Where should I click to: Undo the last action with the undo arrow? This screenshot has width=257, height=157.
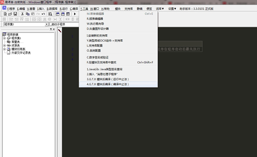coord(43,14)
